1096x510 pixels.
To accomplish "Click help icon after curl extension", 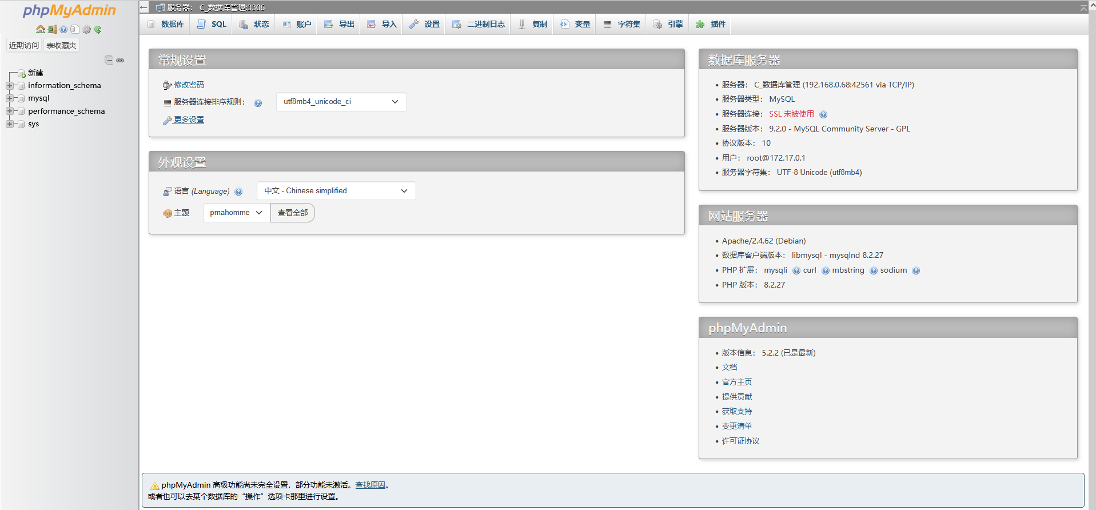I will click(x=826, y=271).
